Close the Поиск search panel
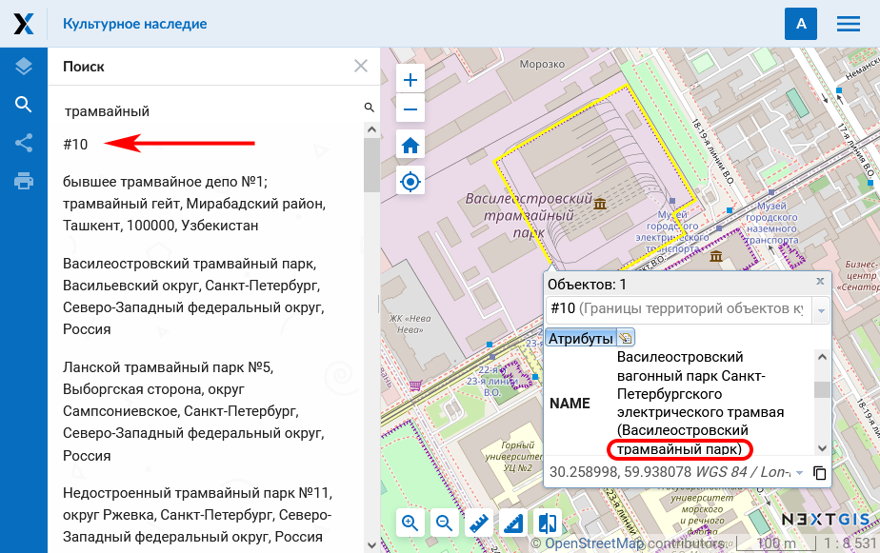880x553 pixels. (361, 67)
